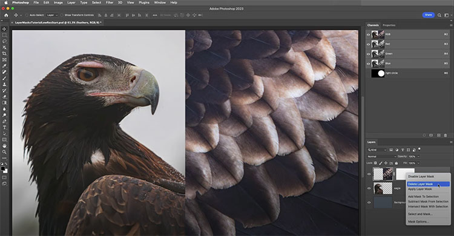
Task: Filter layers by adjustment layers icon
Action: [396, 149]
